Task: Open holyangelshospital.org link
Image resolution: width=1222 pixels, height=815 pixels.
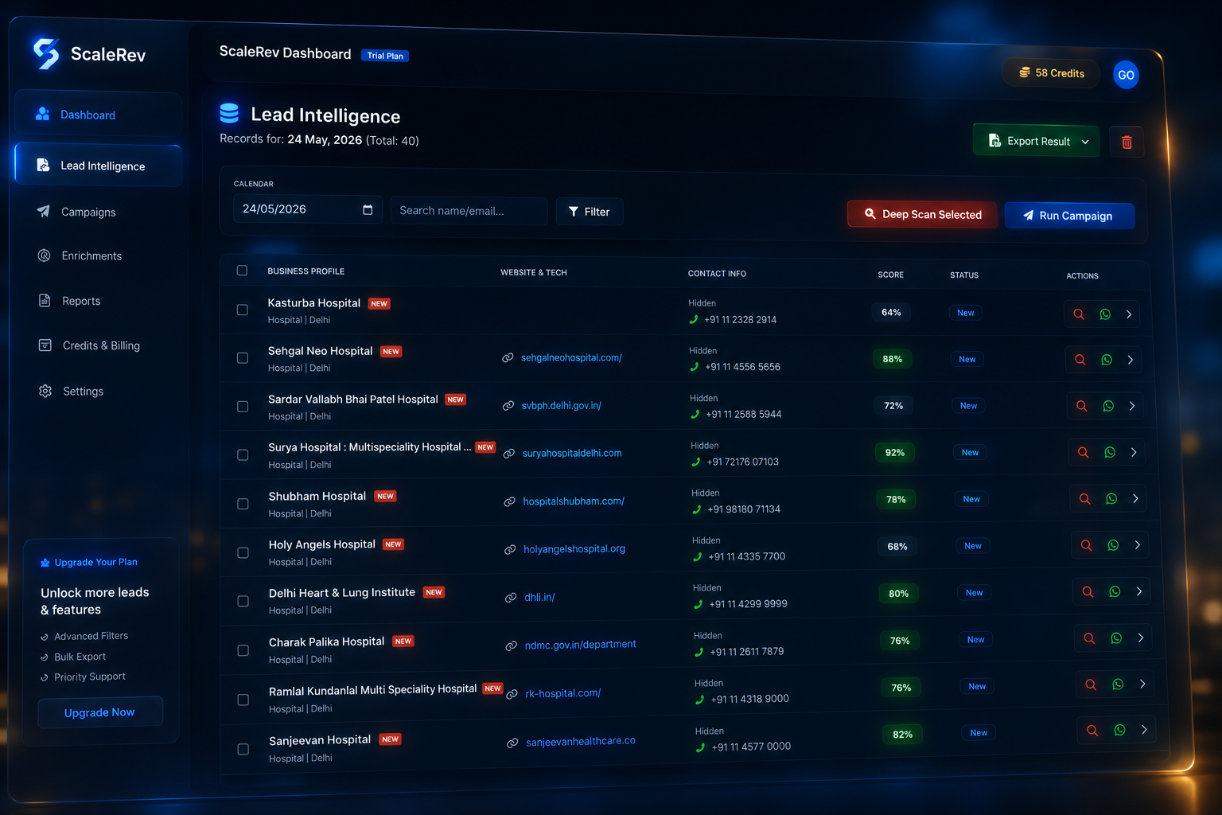Action: (x=574, y=549)
